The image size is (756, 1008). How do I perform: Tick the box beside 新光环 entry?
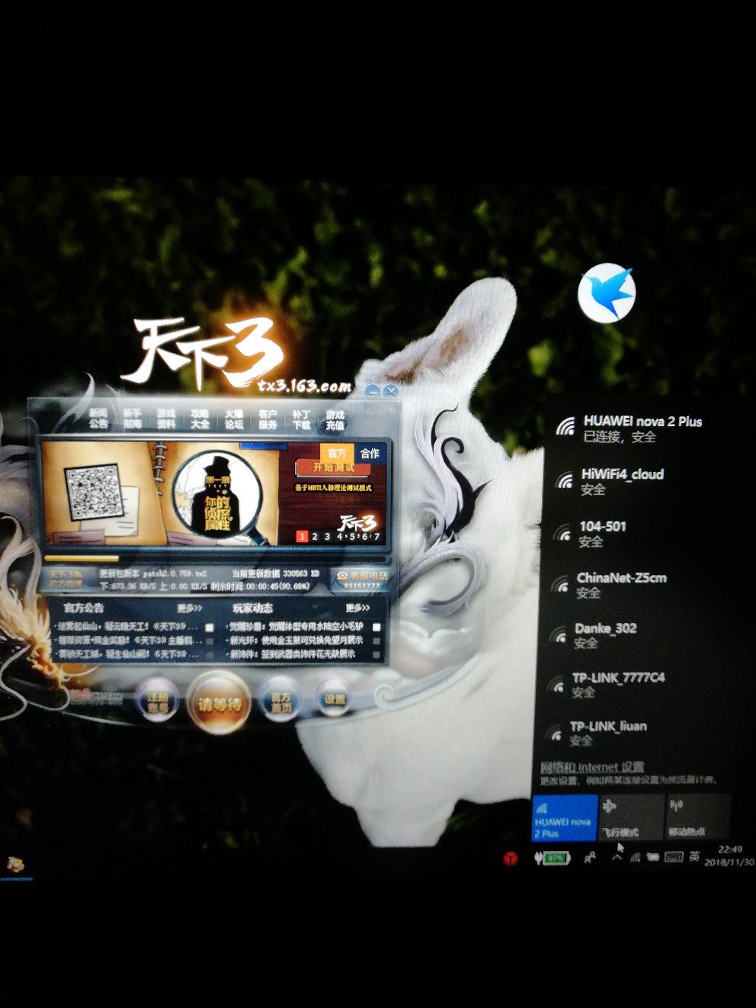(376, 641)
